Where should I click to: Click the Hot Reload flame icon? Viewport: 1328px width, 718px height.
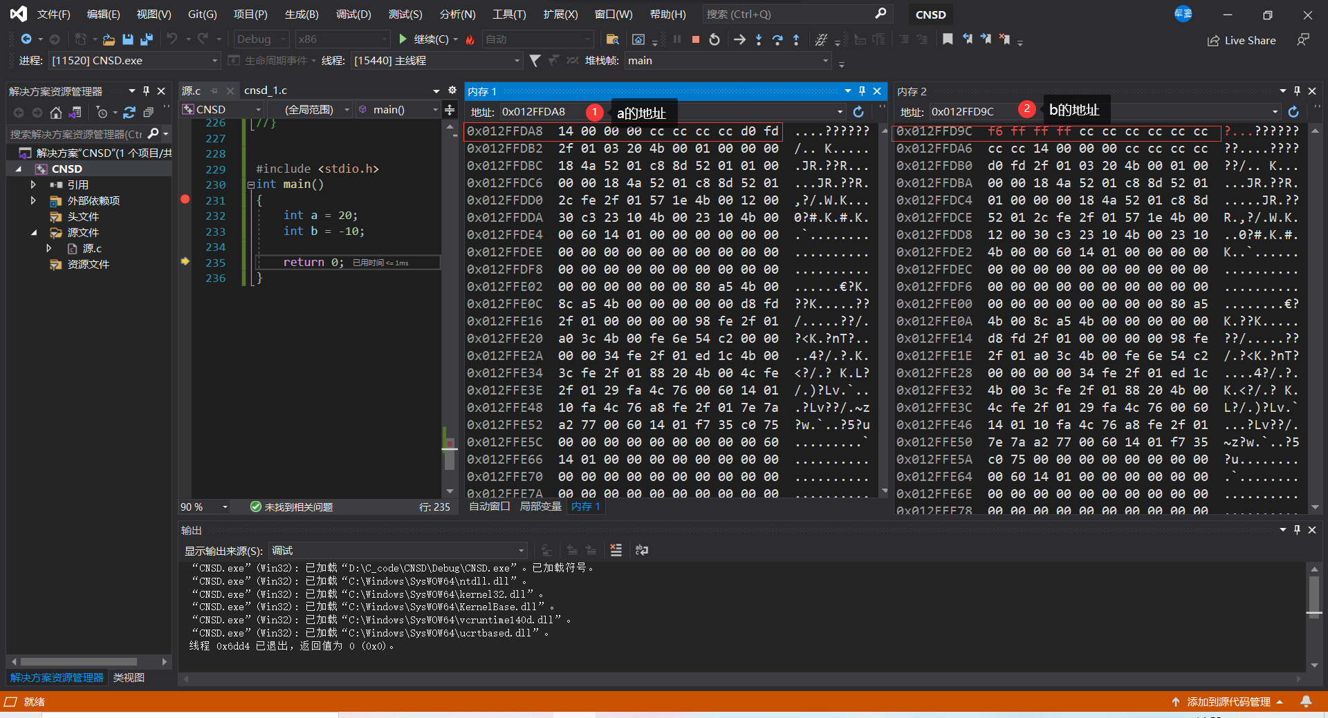[x=470, y=39]
